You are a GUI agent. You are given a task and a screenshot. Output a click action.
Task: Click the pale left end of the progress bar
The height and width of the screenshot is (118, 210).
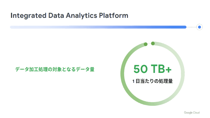click(13, 27)
